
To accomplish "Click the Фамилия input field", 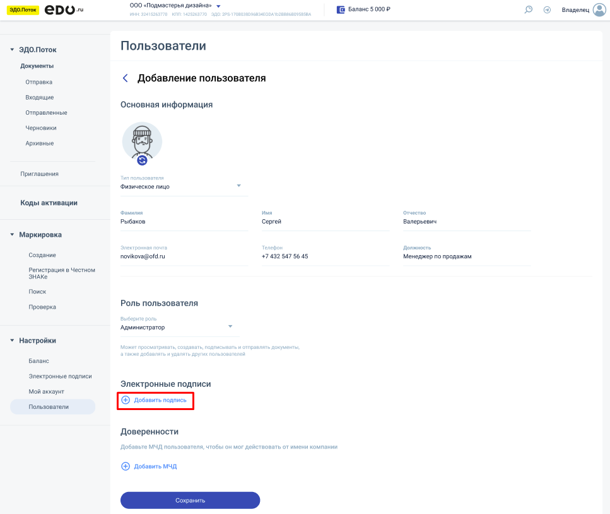I will coord(184,222).
